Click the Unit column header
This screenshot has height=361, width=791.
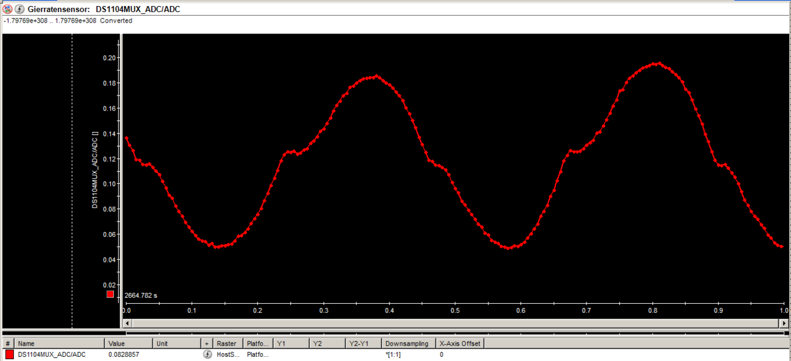pyautogui.click(x=177, y=343)
